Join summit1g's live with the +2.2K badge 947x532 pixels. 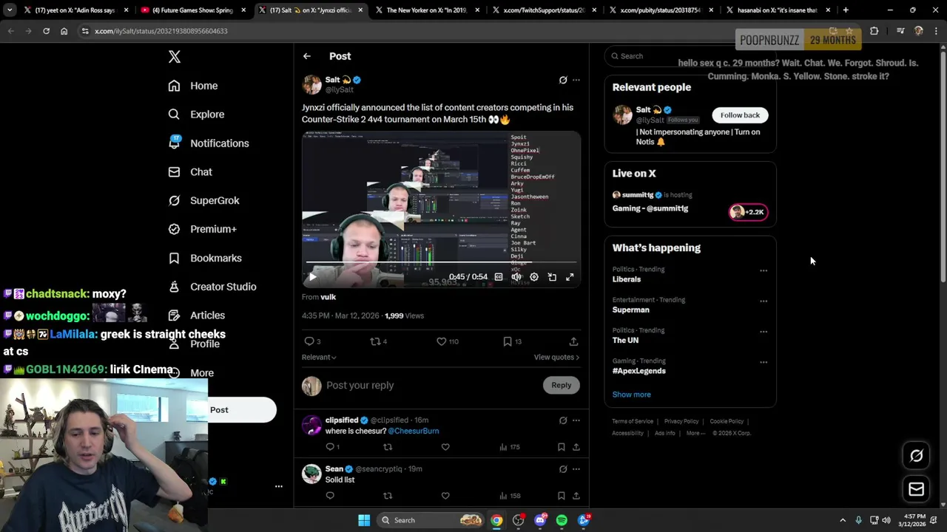(x=749, y=212)
